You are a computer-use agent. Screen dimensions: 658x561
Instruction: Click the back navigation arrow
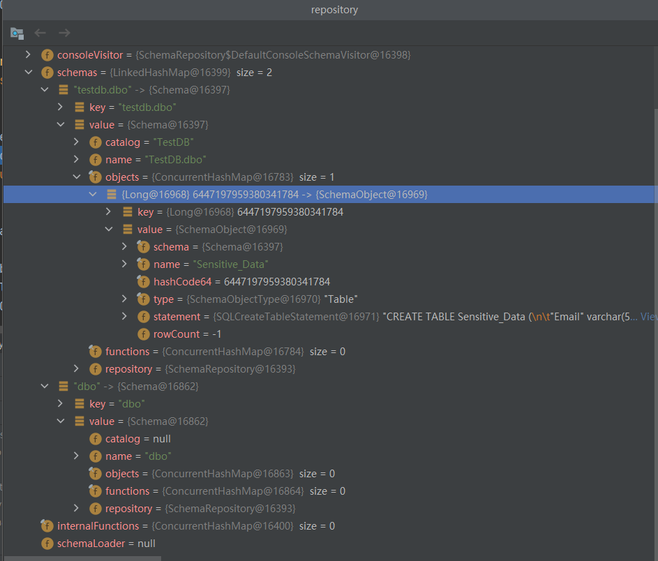click(x=40, y=33)
